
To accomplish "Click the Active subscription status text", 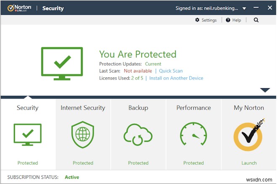I will coord(72,177).
